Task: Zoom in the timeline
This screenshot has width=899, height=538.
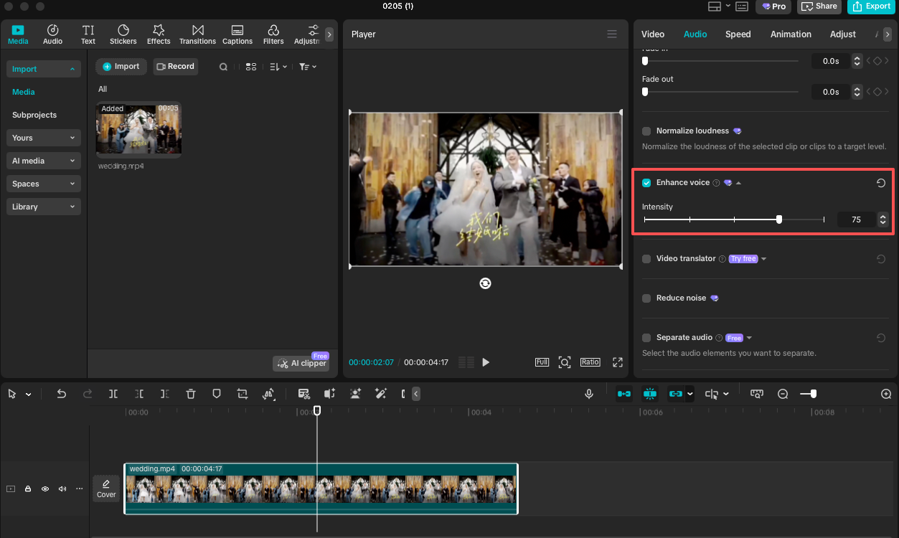Action: tap(886, 394)
